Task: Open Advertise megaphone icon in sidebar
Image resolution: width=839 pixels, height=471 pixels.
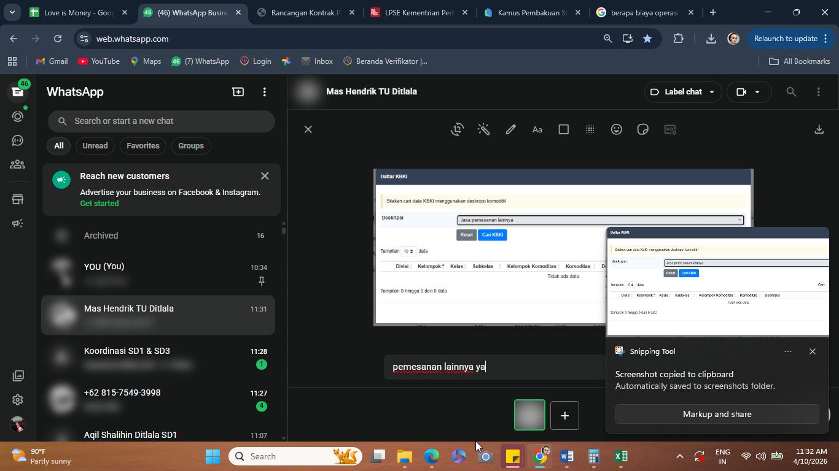Action: pyautogui.click(x=18, y=223)
